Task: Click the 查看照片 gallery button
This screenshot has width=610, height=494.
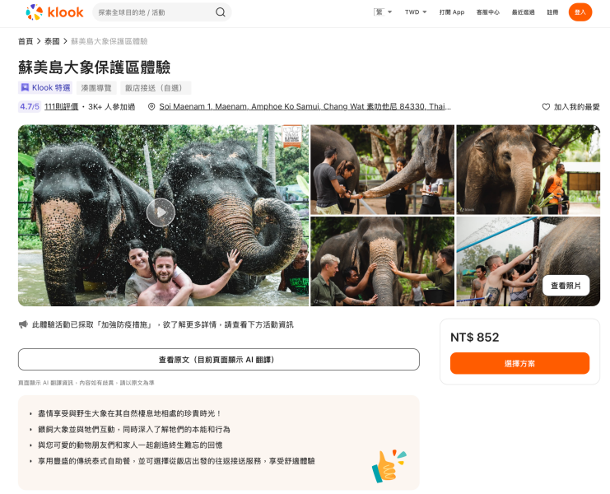Action: tap(566, 285)
